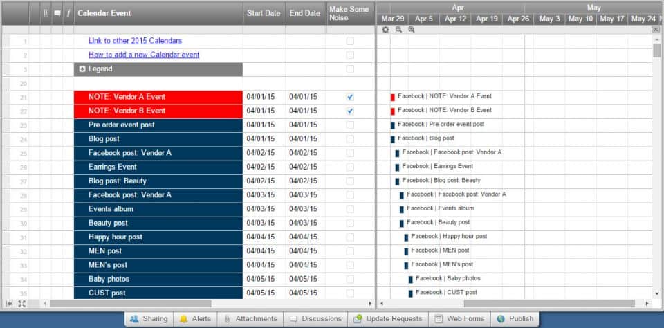Select the MEN's post cell
The image size is (664, 328).
pyautogui.click(x=158, y=265)
